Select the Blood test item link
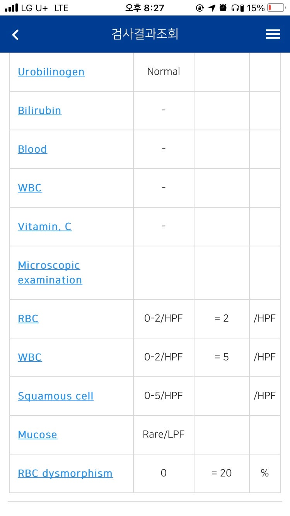290x516 pixels. [x=32, y=149]
